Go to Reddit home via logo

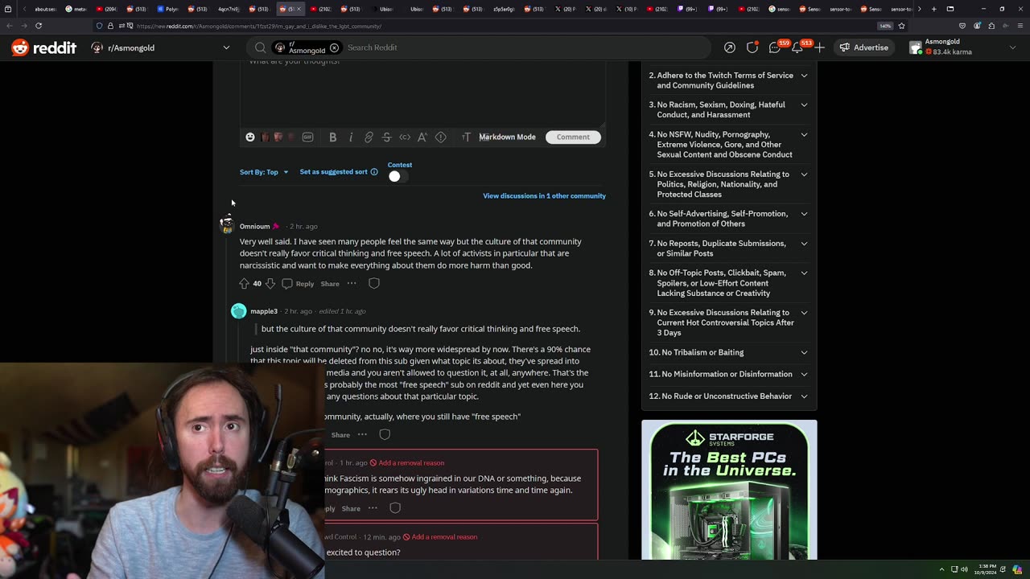click(44, 47)
